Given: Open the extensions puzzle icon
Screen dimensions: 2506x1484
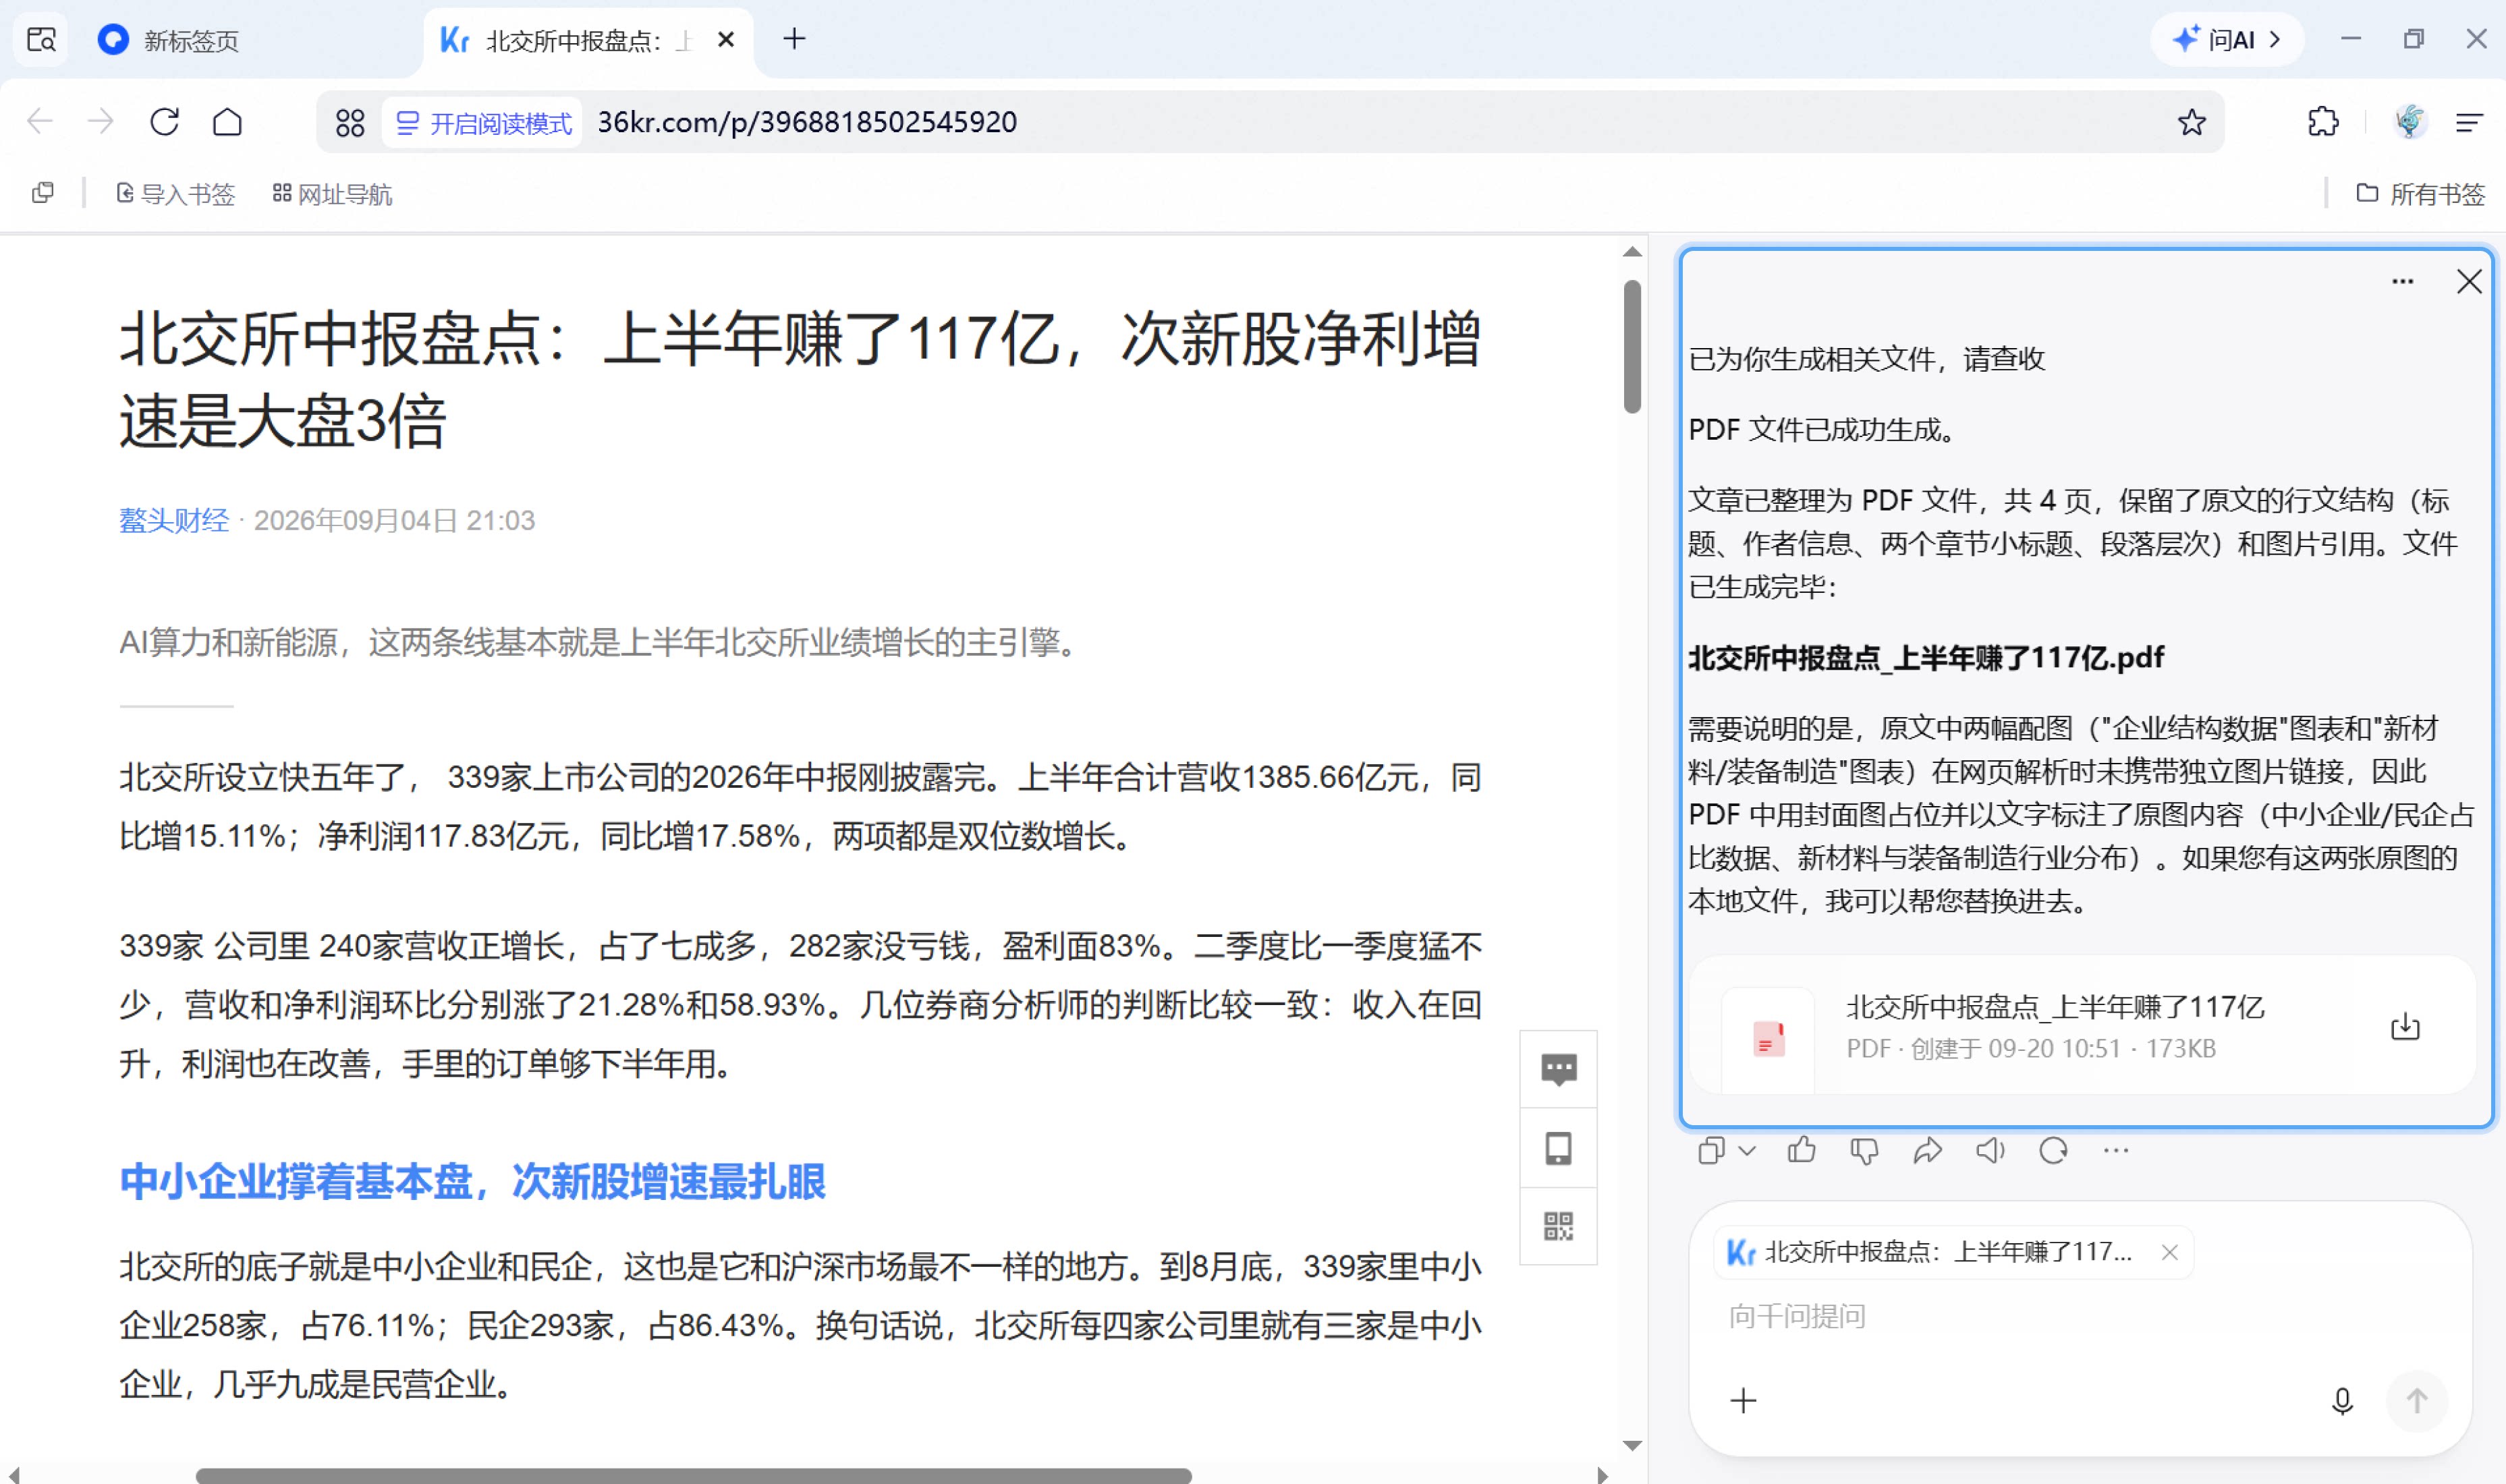Looking at the screenshot, I should (2322, 122).
